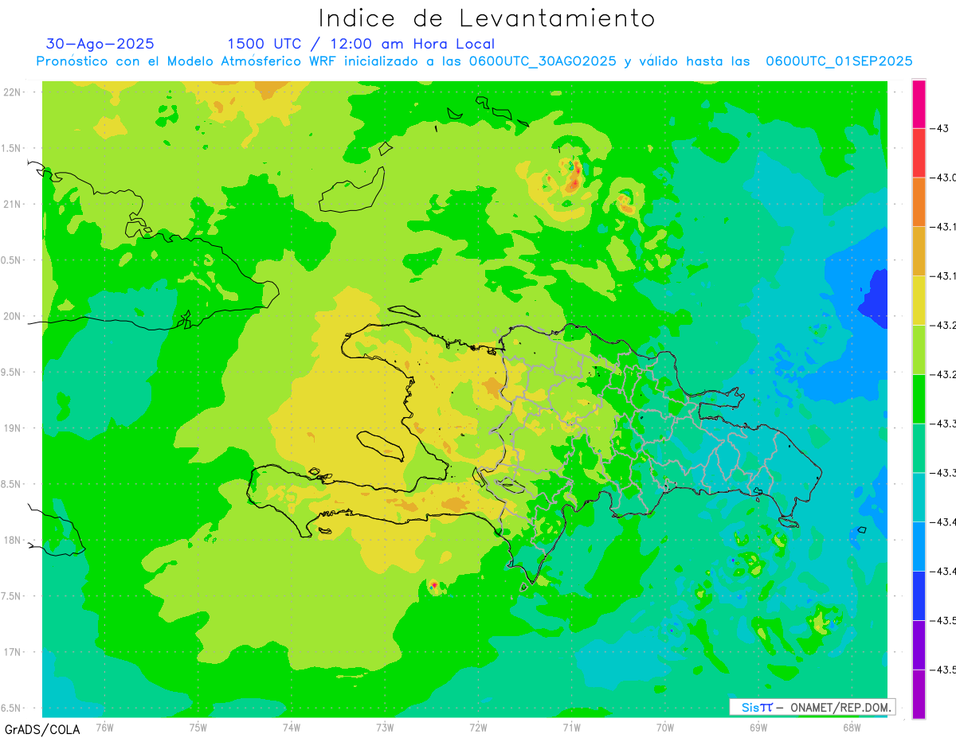The height and width of the screenshot is (738, 956).
Task: Click the 'ONAMET/REP.DOM.' logo box
Action: (813, 707)
